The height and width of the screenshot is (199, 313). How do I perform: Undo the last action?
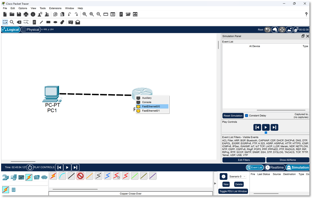click(x=69, y=14)
